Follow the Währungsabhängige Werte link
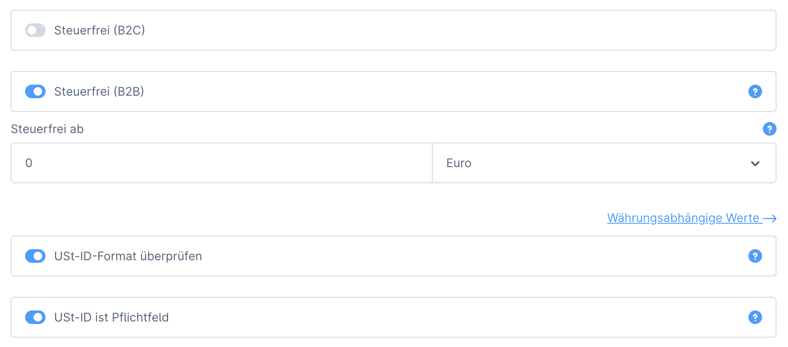The width and height of the screenshot is (788, 347). [683, 218]
